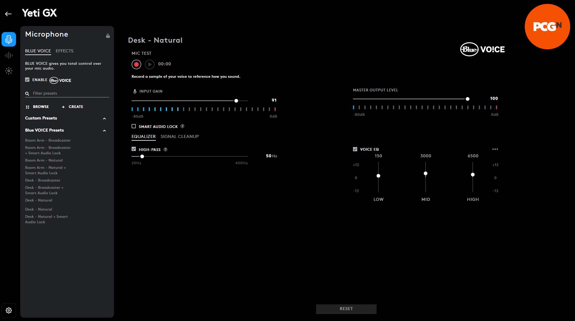Screen dimensions: 575x321
Task: Select Desk - Broadcaster + Smart Audio Lock
Action: [x=44, y=190]
